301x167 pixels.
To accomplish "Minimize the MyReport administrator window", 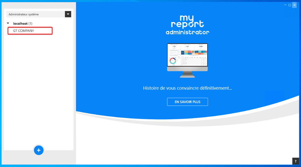I will pyautogui.click(x=285, y=5).
